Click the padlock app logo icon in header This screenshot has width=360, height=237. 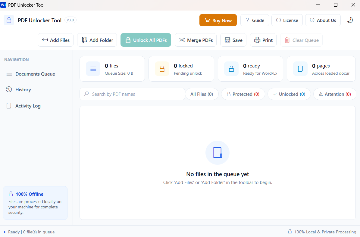click(9, 20)
